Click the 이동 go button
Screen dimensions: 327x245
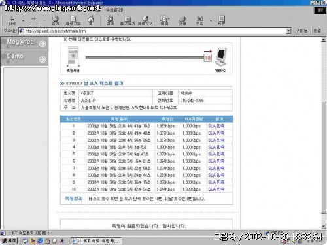pos(301,31)
